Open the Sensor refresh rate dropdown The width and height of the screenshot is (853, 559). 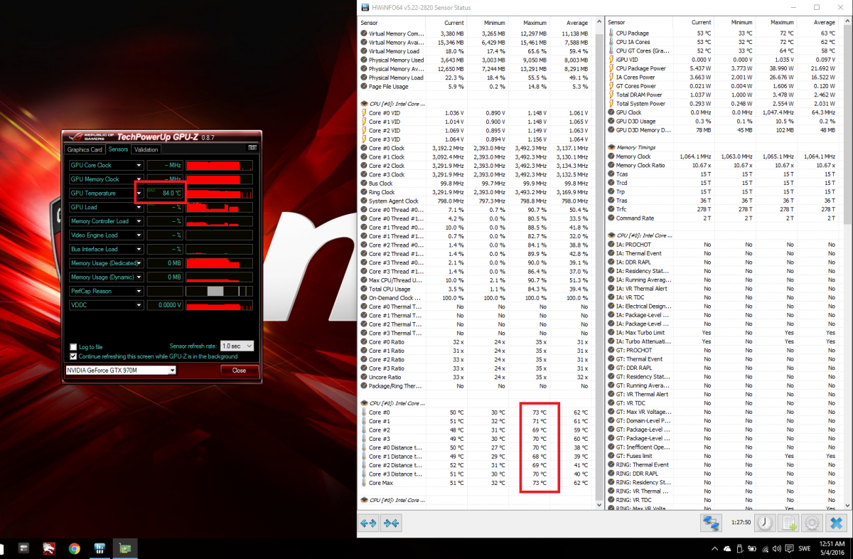(251, 346)
